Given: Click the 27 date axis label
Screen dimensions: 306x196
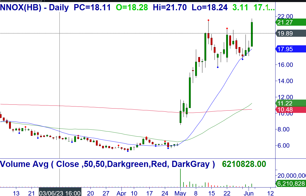Looking at the screenshot, I should pyautogui.click(x=106, y=193).
